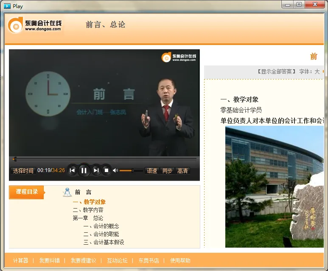The height and width of the screenshot is (271, 328).
Task: Skip to next video section
Action: pyautogui.click(x=96, y=170)
